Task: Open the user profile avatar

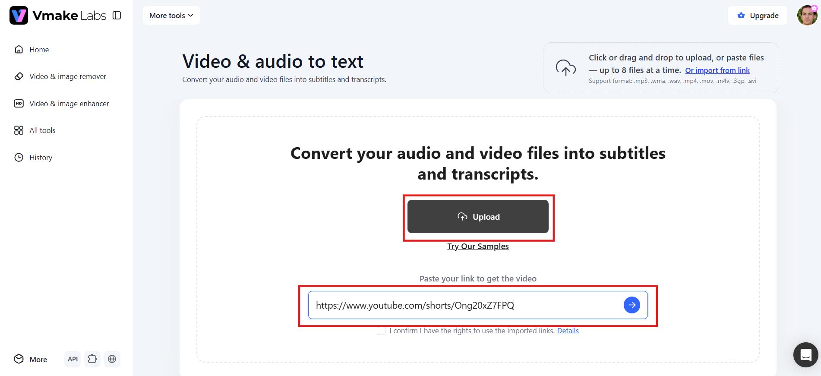Action: (x=807, y=16)
